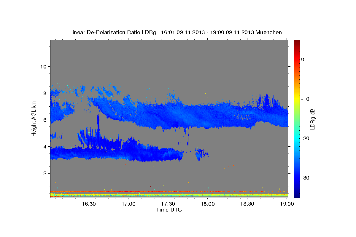356x237 pixels.
Task: Click the 17:30 time tick label
Action: point(168,204)
